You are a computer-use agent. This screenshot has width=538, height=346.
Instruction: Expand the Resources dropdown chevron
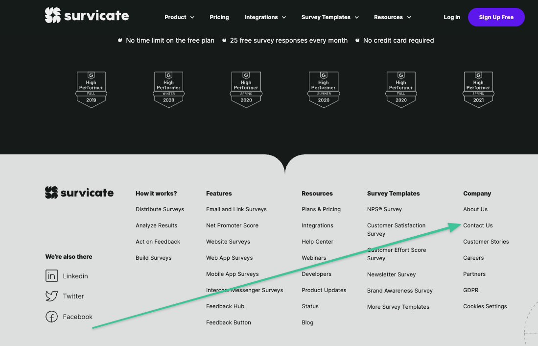click(409, 17)
